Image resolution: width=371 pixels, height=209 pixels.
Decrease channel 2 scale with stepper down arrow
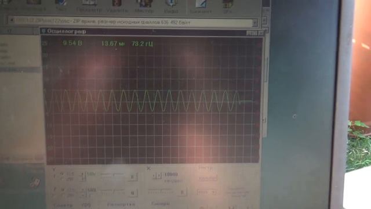point(83,195)
